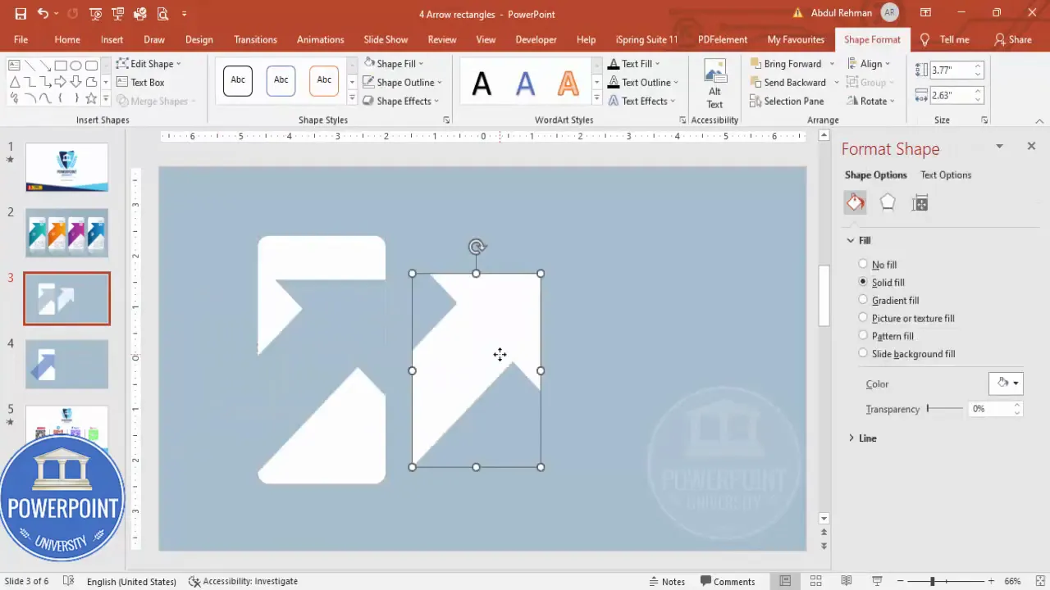Image resolution: width=1050 pixels, height=590 pixels.
Task: Start Slide Show from status bar
Action: [x=876, y=581]
